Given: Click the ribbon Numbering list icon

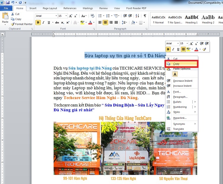Looking at the screenshot, I should (x=108, y=16).
